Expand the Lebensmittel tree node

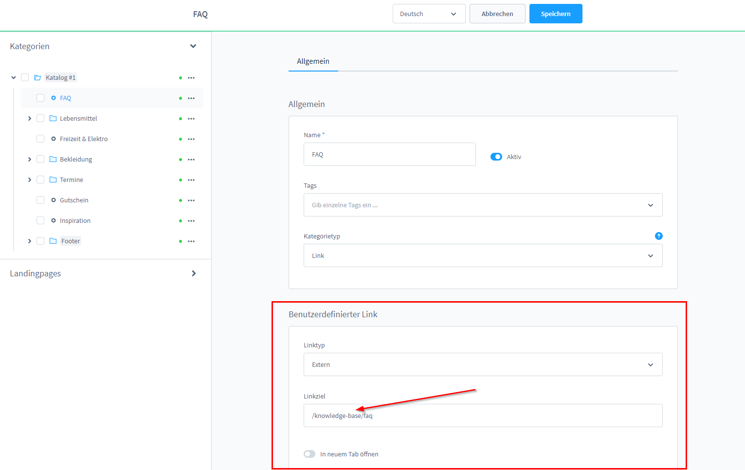(30, 118)
